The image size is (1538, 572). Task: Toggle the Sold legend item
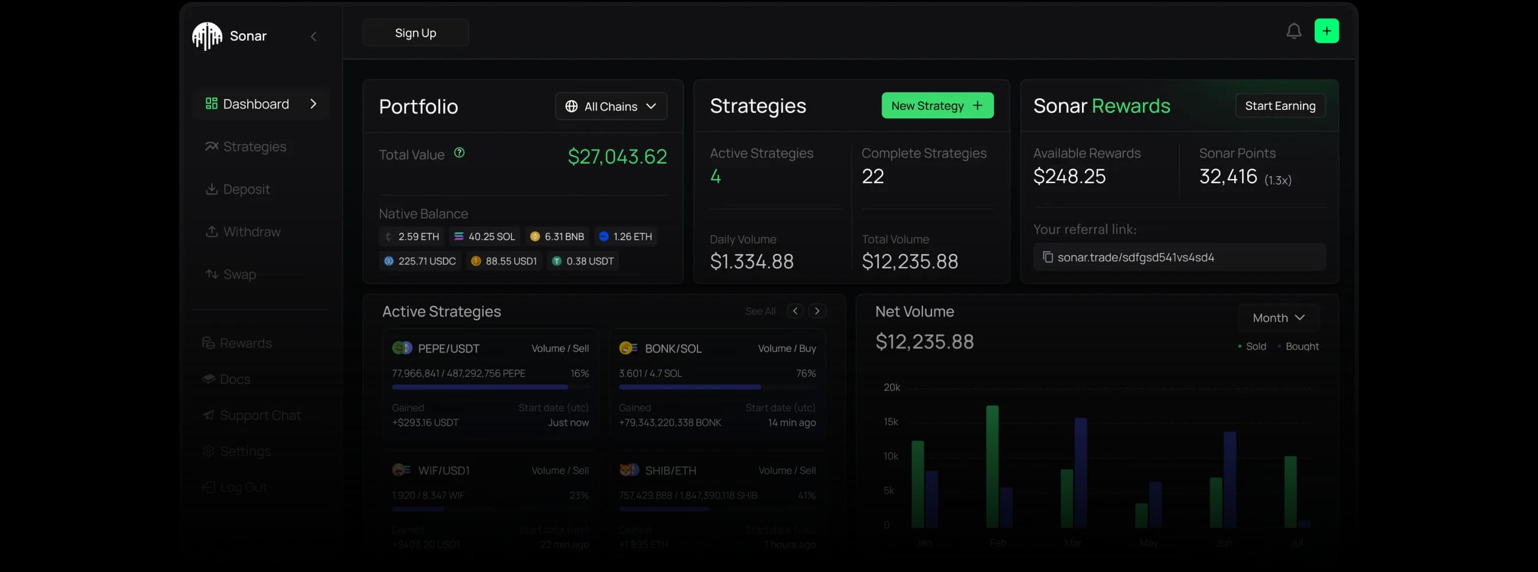[x=1252, y=346]
